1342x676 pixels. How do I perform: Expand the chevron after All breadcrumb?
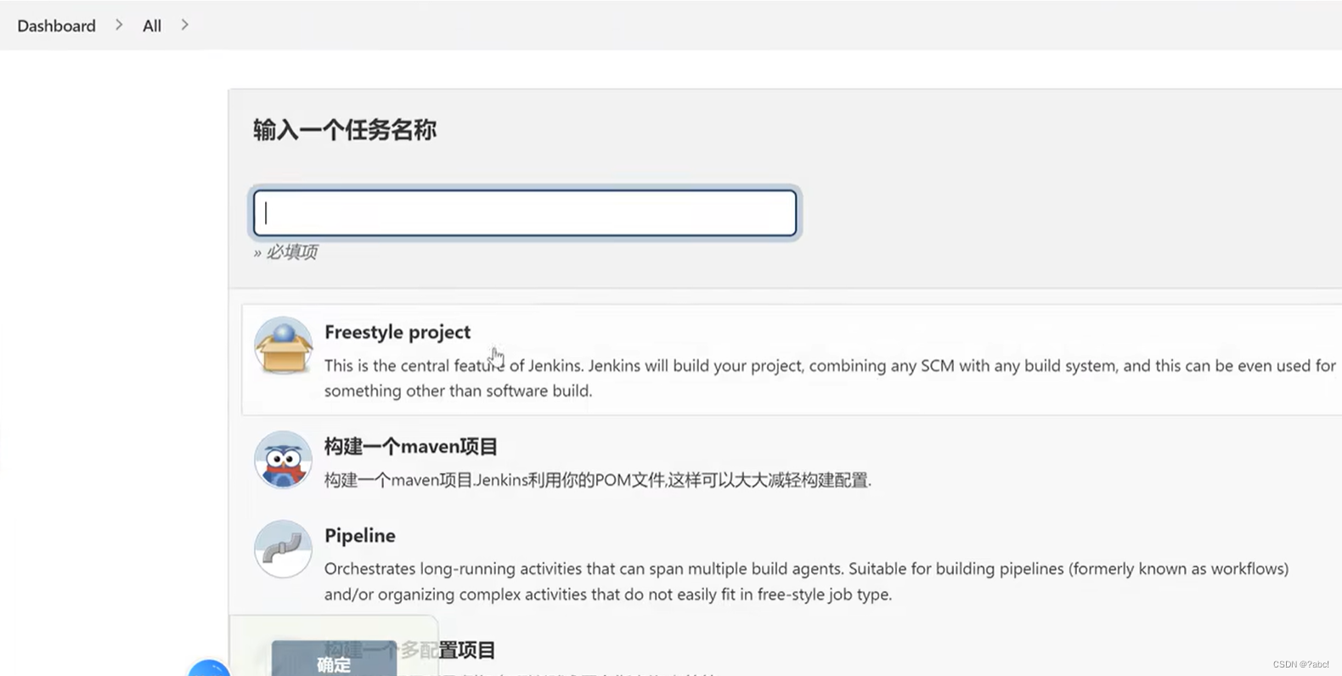coord(184,25)
